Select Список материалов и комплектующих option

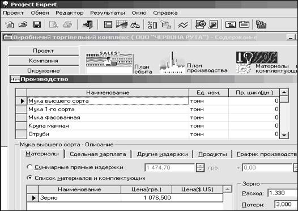click(29, 178)
